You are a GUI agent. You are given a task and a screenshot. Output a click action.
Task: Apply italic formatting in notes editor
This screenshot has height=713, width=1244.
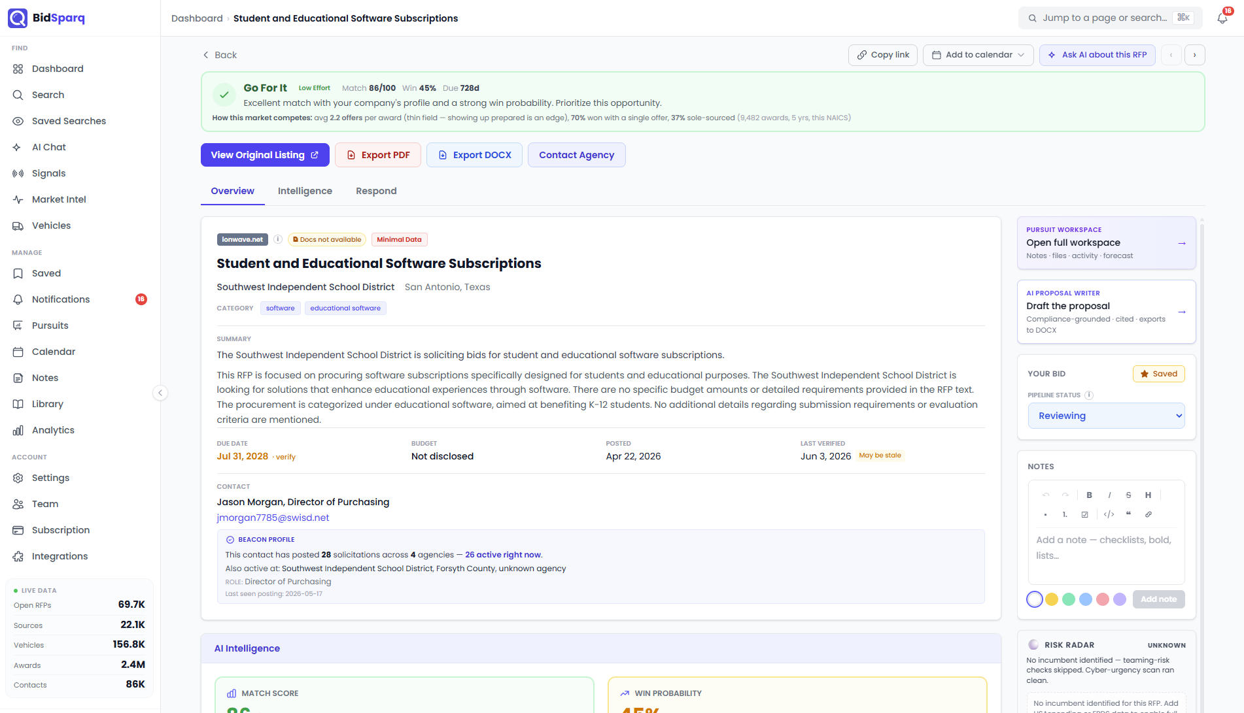pos(1109,495)
